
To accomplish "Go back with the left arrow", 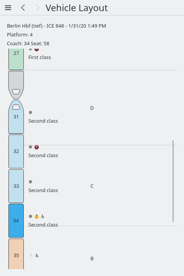I will pyautogui.click(x=23, y=8).
